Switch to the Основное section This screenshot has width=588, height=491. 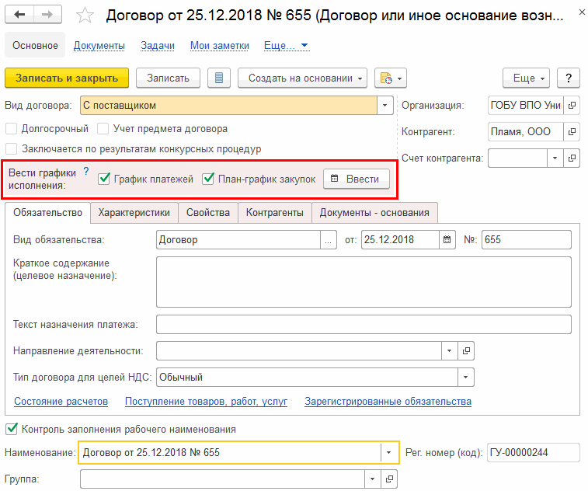[x=35, y=45]
